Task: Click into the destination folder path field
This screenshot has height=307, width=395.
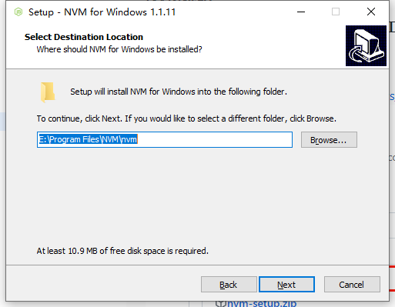Action: (x=165, y=140)
